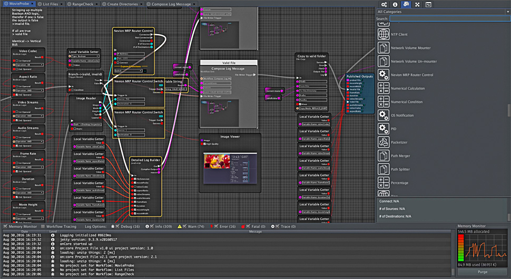The image size is (511, 279).
Task: Select the Numerical Calculation node icon
Action: click(384, 88)
